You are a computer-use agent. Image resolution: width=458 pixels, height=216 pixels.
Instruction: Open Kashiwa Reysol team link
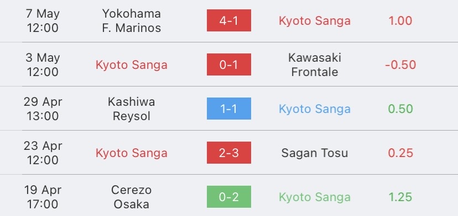point(132,109)
